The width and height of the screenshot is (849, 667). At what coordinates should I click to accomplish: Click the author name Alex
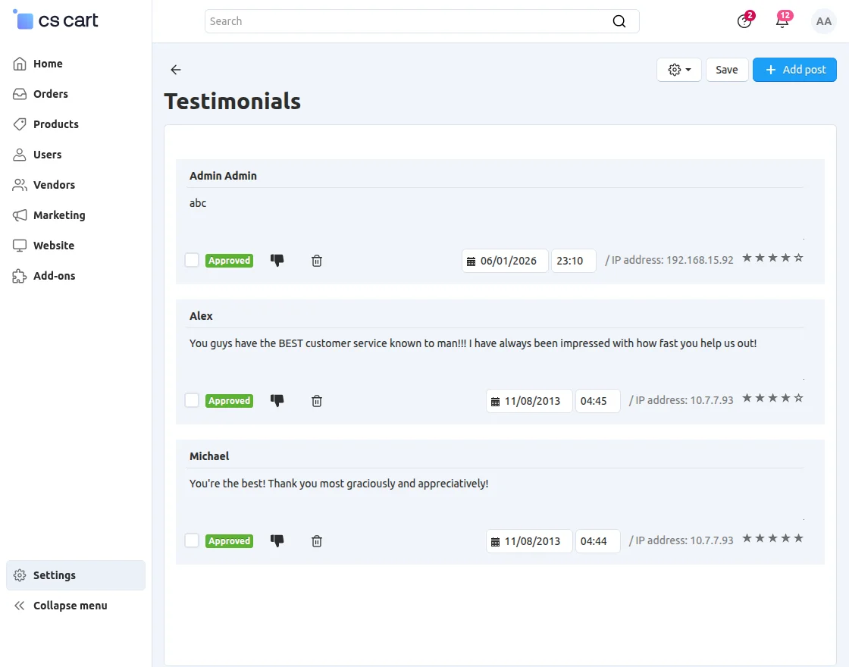point(201,315)
